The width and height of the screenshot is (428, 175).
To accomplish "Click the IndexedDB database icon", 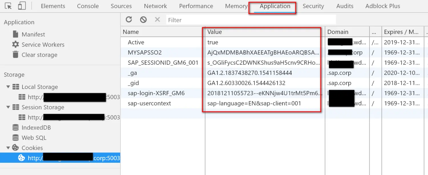I will pos(16,127).
